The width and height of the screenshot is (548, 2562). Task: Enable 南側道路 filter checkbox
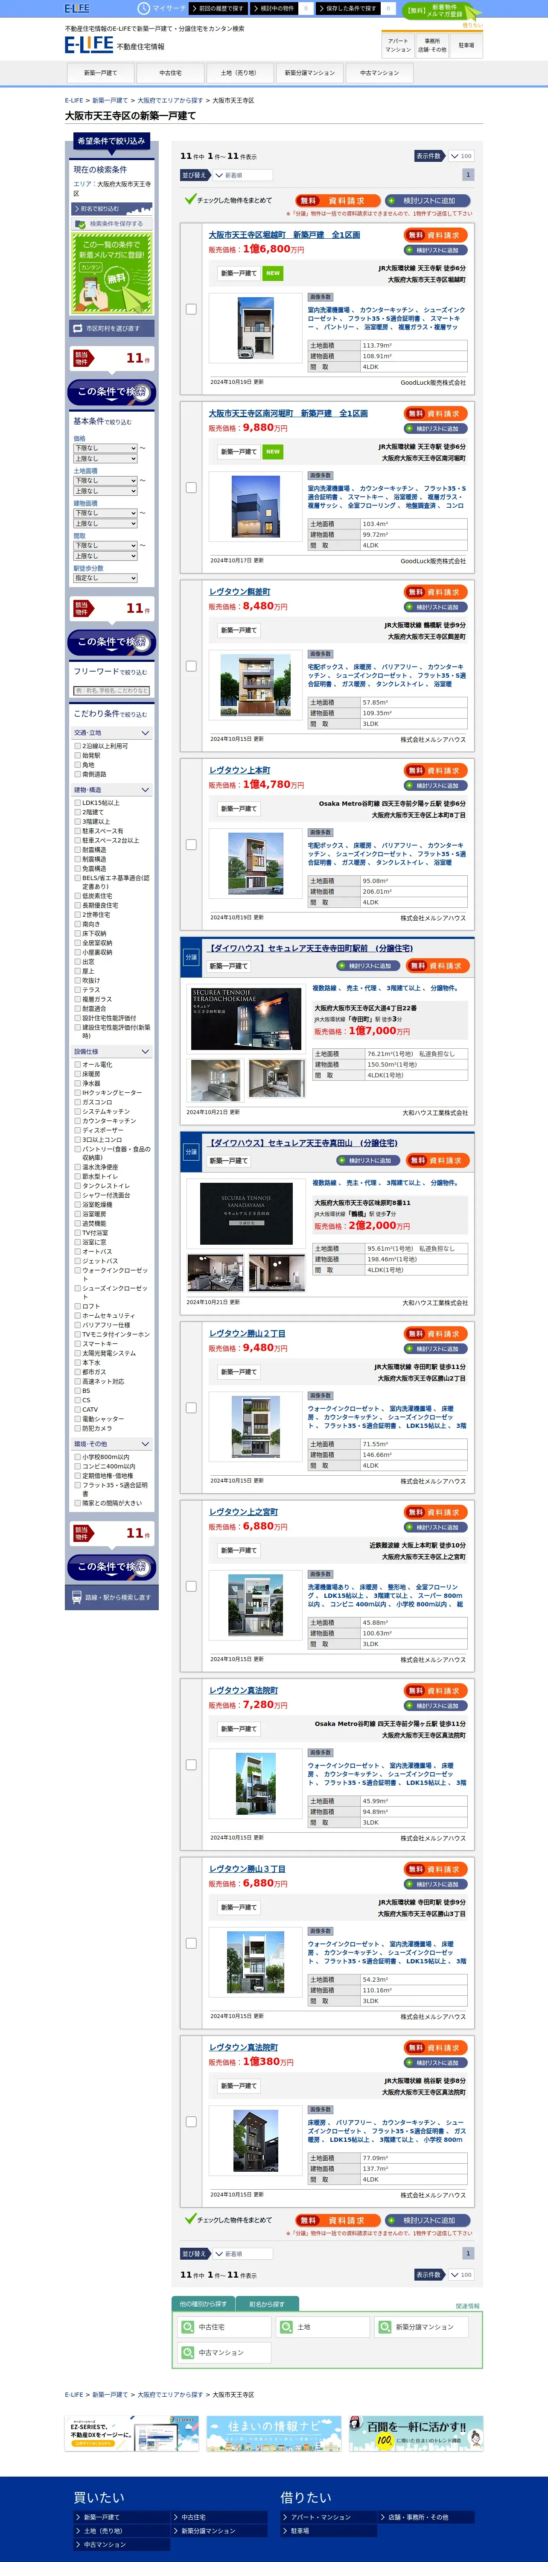pyautogui.click(x=78, y=774)
